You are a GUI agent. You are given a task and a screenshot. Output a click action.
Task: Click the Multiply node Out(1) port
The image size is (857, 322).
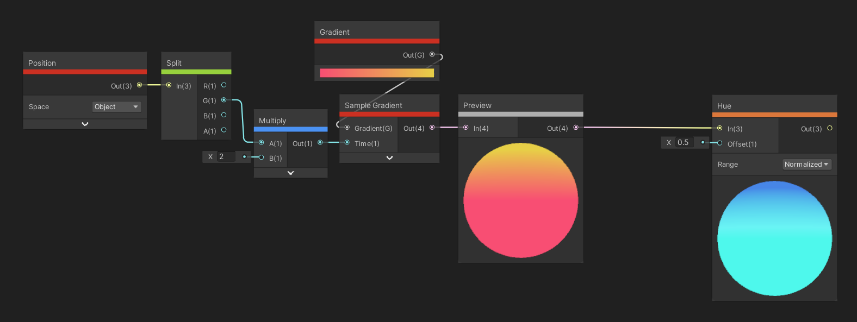[x=320, y=143]
